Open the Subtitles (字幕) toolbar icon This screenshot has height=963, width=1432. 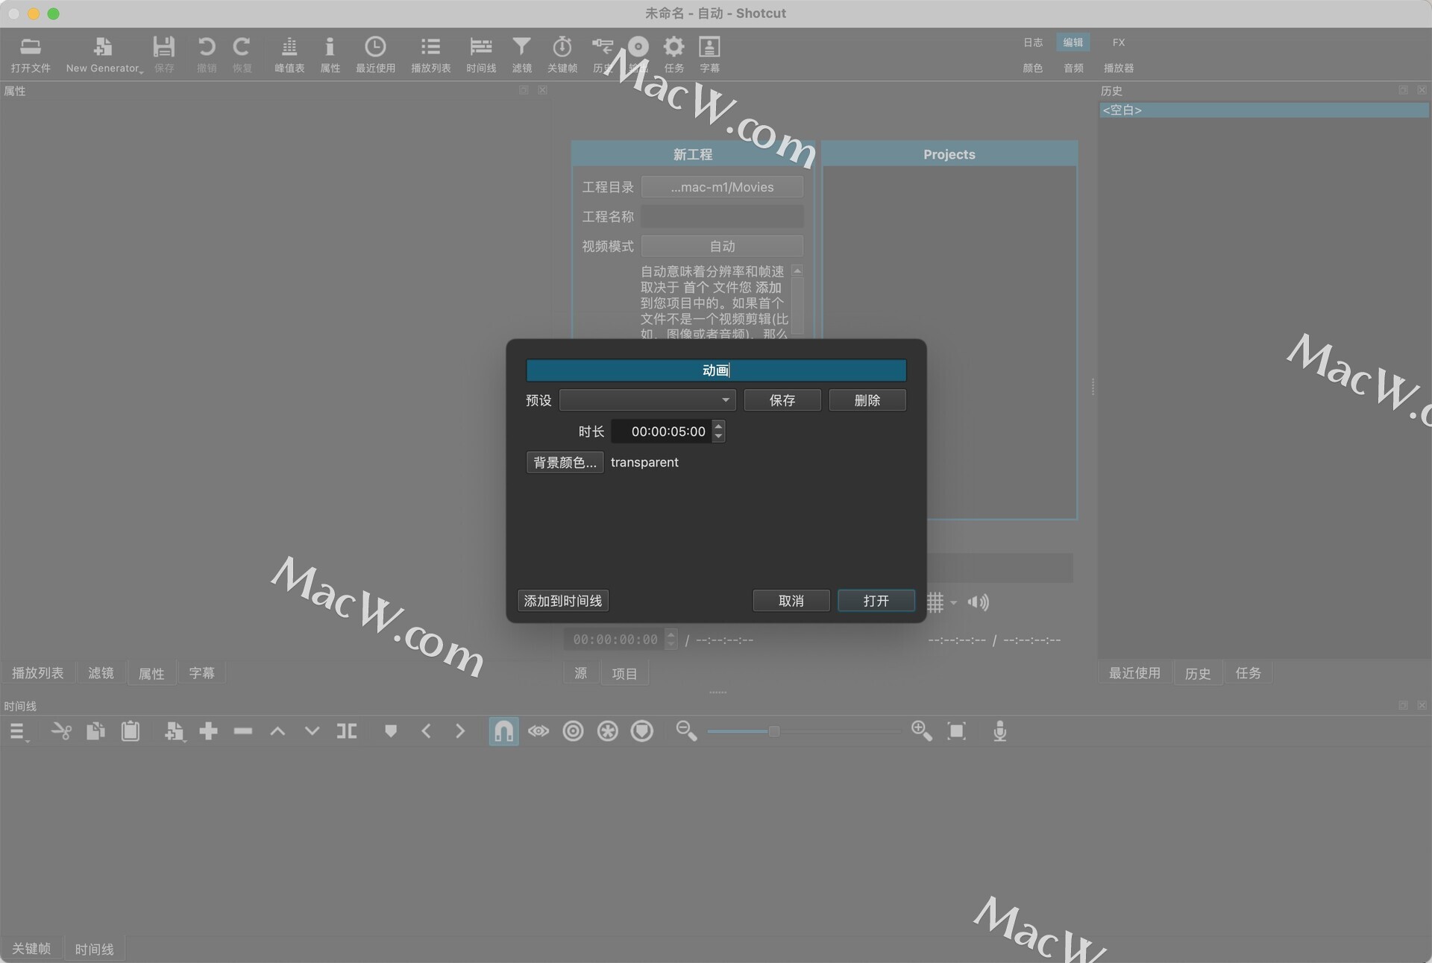tap(709, 54)
